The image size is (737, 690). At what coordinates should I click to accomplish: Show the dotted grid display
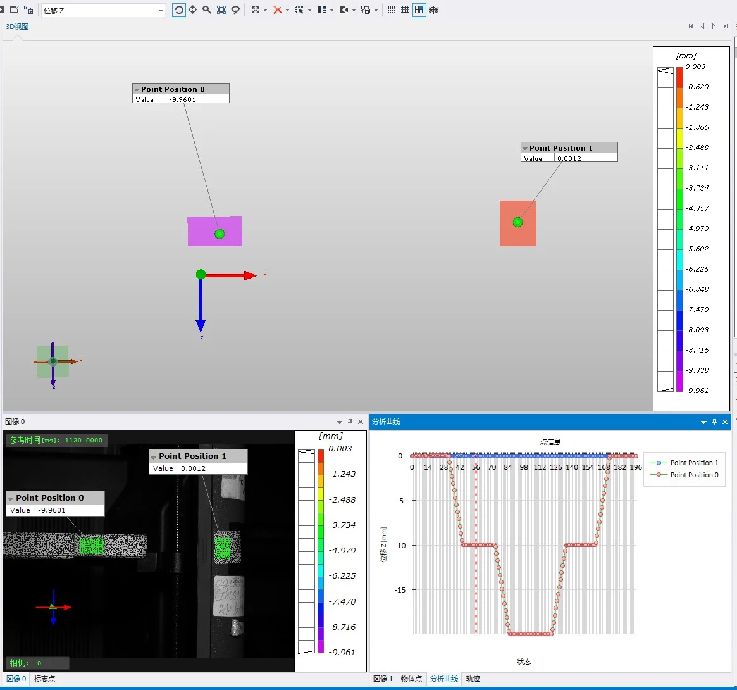391,10
